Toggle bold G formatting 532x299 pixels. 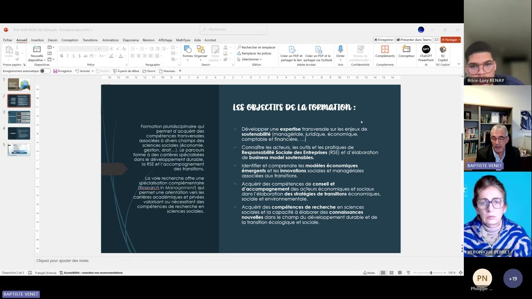(62, 56)
